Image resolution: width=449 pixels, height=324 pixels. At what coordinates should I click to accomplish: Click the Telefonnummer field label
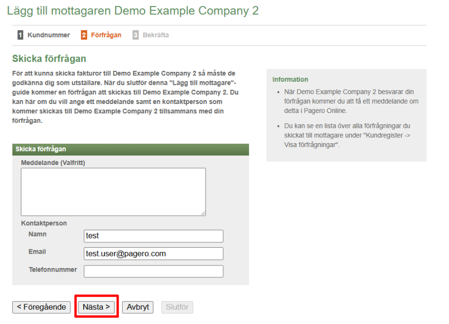tap(53, 270)
